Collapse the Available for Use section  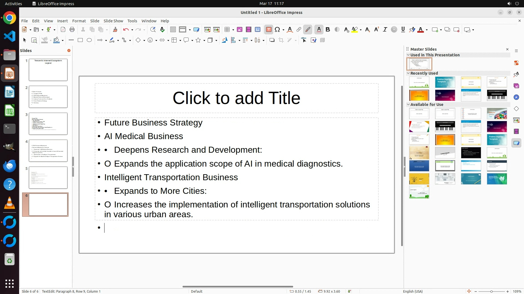[408, 105]
